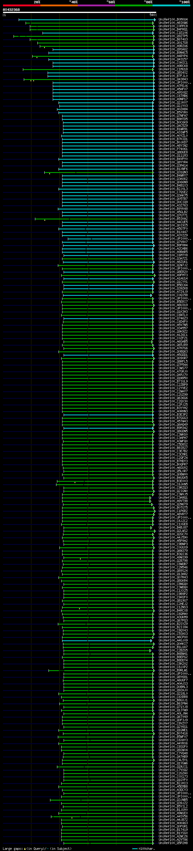Select the UniRef100_A2VT86 label
Screen dimensions: 193x851
173,840
